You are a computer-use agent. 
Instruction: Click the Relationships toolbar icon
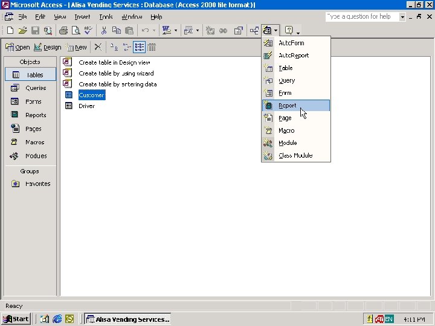(x=254, y=30)
